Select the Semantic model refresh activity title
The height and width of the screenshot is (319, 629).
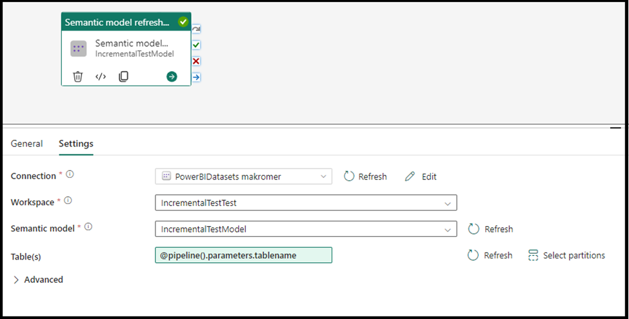click(117, 22)
